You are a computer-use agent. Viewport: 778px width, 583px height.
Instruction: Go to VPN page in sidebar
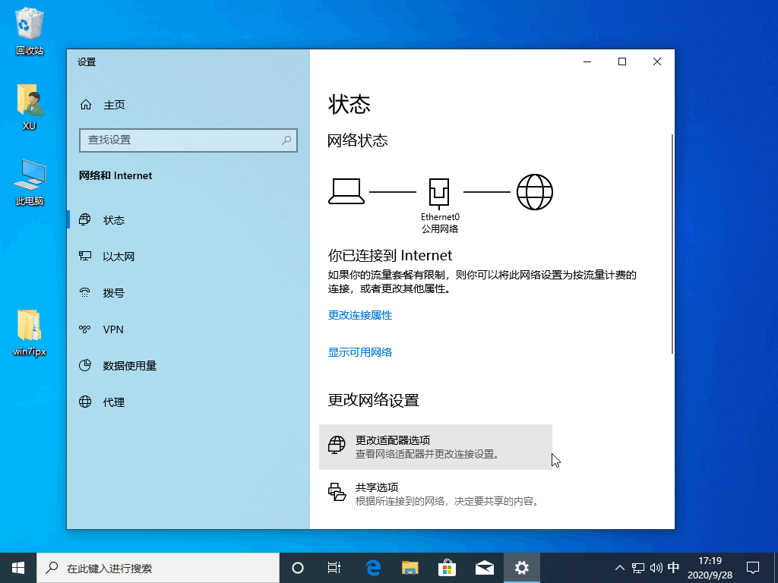pyautogui.click(x=188, y=329)
